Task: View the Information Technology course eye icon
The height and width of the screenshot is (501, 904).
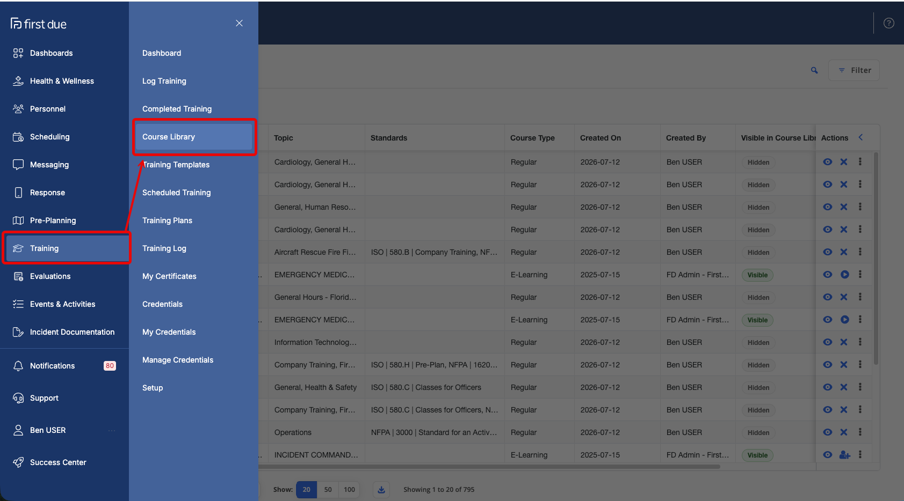Action: tap(828, 342)
